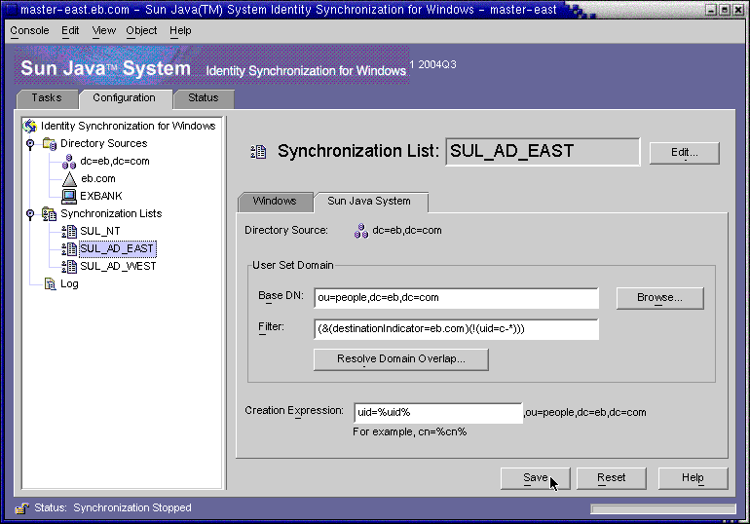Switch to the Status tab
Screen dimensions: 750x524
(204, 98)
